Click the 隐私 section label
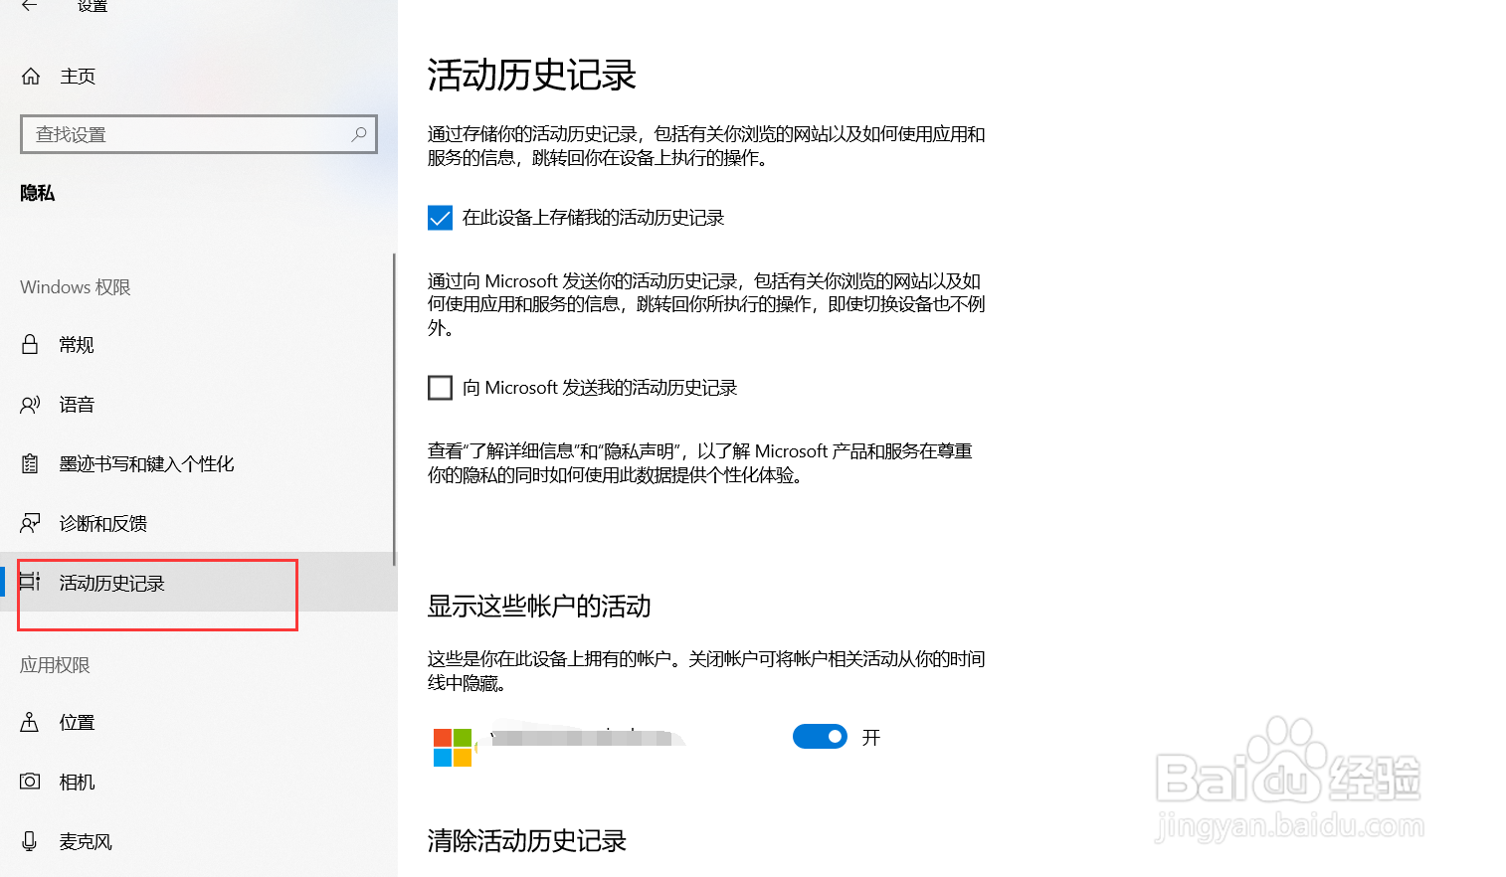 [38, 193]
